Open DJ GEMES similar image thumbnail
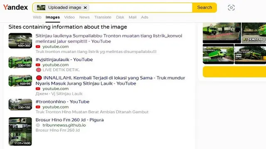Screen dimensions: 266x149 [x=254, y=33]
